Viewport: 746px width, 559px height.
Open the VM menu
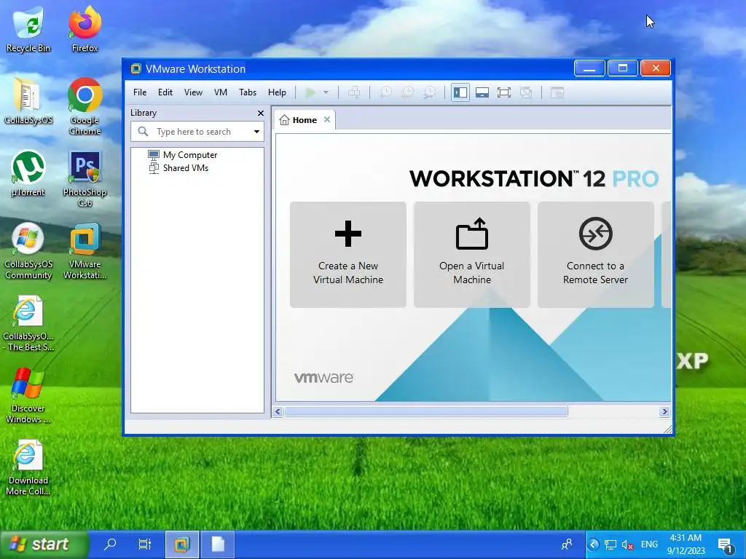pos(221,92)
